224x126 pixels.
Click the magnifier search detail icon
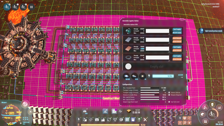(185, 123)
